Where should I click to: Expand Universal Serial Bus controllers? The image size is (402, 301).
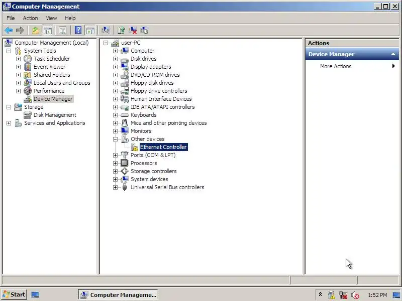pos(115,187)
